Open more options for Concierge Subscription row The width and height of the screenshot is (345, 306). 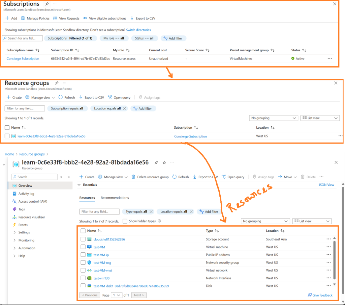(x=330, y=58)
